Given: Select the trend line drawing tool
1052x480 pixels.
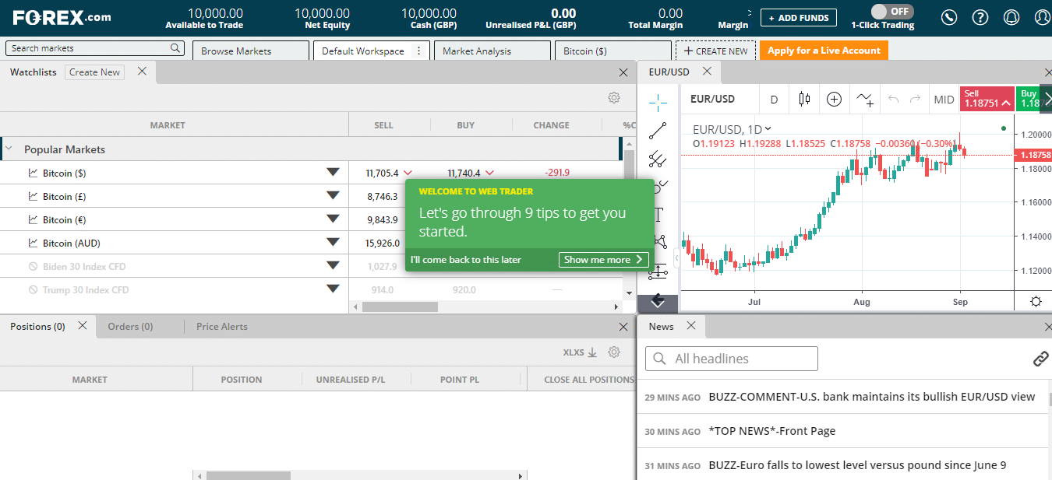Looking at the screenshot, I should [658, 131].
